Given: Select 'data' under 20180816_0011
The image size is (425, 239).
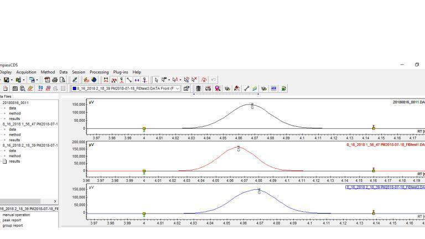Looking at the screenshot, I should pyautogui.click(x=13, y=108).
